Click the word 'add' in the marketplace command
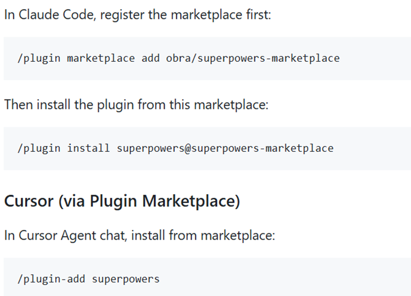Viewport: 411px width, 296px height. tap(151, 58)
